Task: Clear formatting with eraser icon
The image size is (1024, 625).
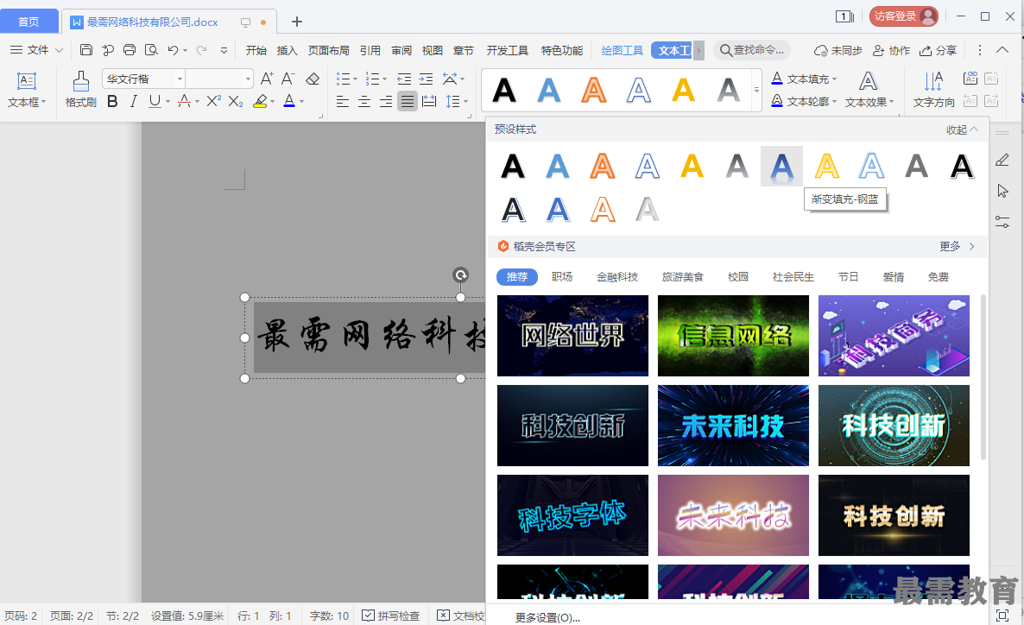Action: [x=313, y=79]
